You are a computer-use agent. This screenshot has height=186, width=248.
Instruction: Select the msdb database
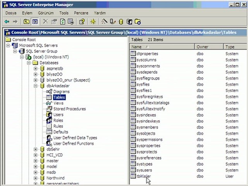pos(51,172)
